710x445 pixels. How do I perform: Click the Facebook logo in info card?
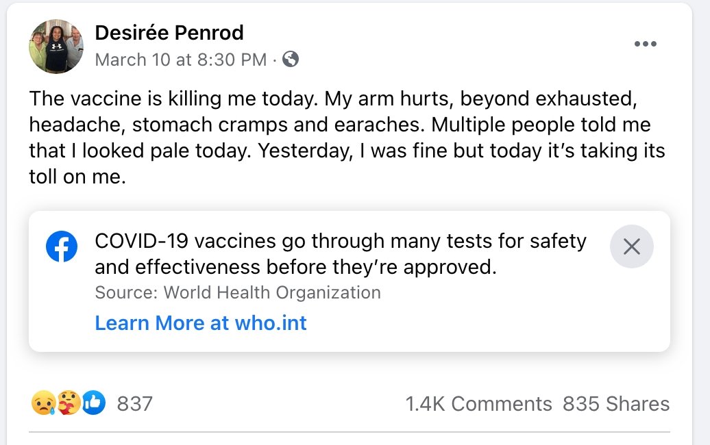[62, 246]
